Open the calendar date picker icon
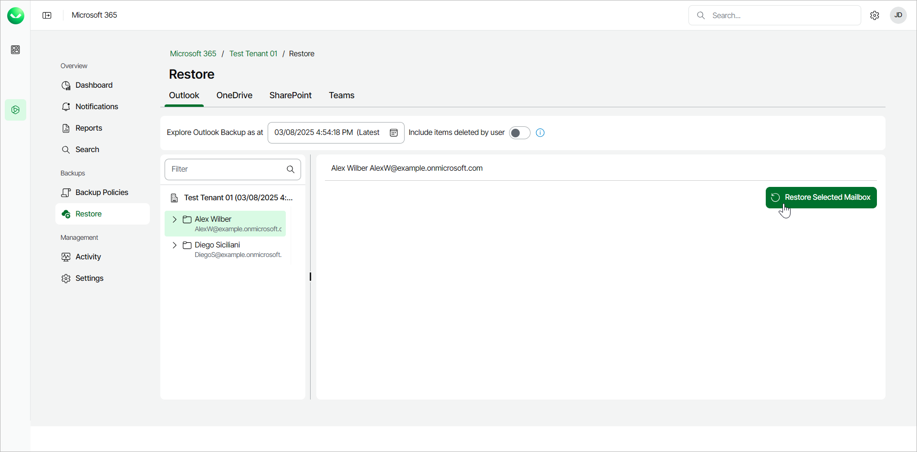Viewport: 917px width, 452px height. click(394, 133)
